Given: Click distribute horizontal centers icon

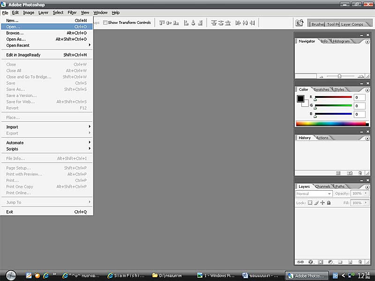Looking at the screenshot, I should click(245, 22).
